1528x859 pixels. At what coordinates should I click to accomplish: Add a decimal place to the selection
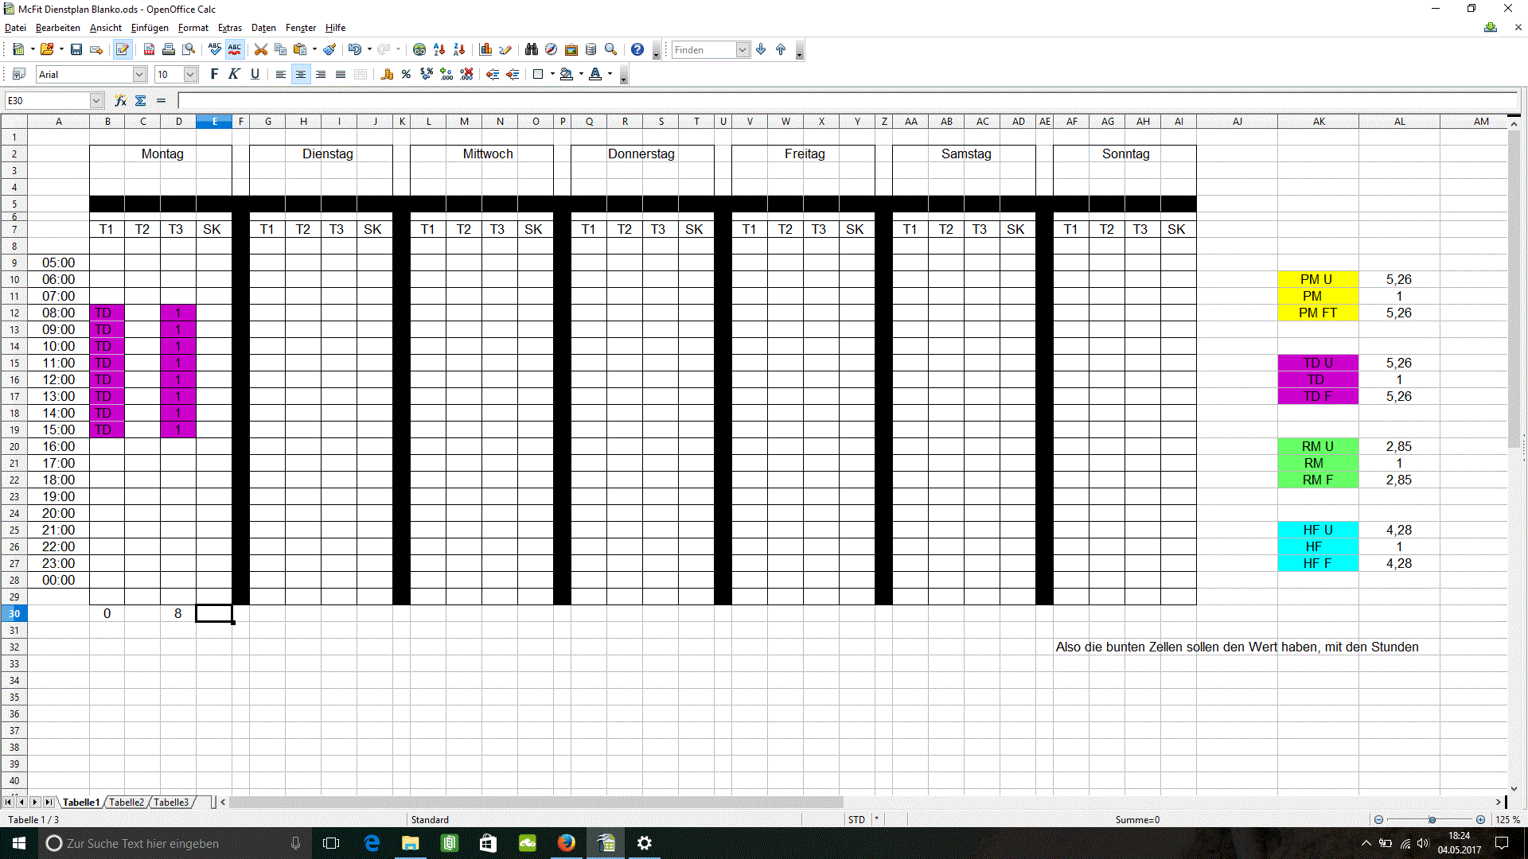click(x=446, y=74)
